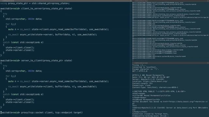Screen dimensions: 209x117
Task: Click 'state->client.async_read_some' in the editor
Action: tap(51, 29)
